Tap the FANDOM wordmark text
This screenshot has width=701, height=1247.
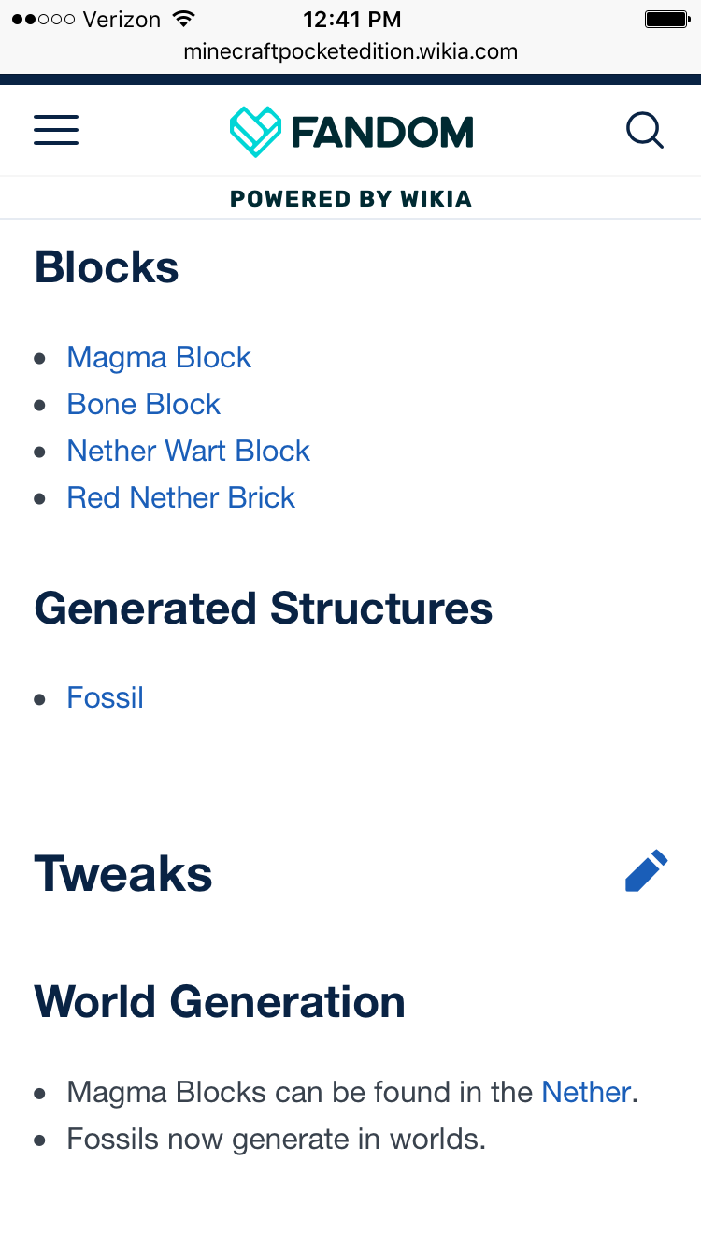381,132
